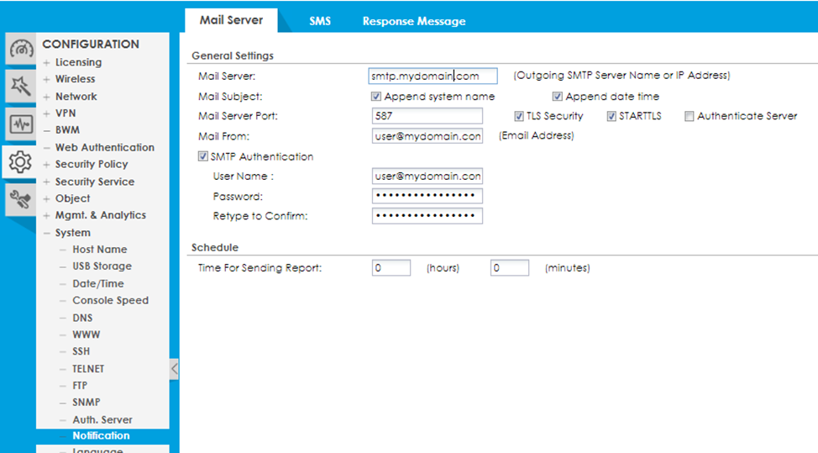The width and height of the screenshot is (818, 453).
Task: Disable the STARTTLS checkbox
Action: 611,116
